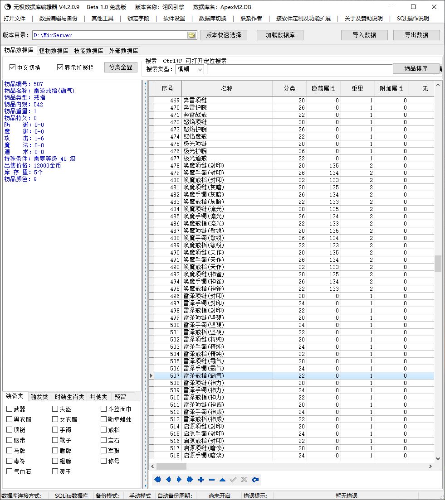Refresh data with the navigator refresh icon
The height and width of the screenshot is (500, 445).
pyautogui.click(x=255, y=479)
